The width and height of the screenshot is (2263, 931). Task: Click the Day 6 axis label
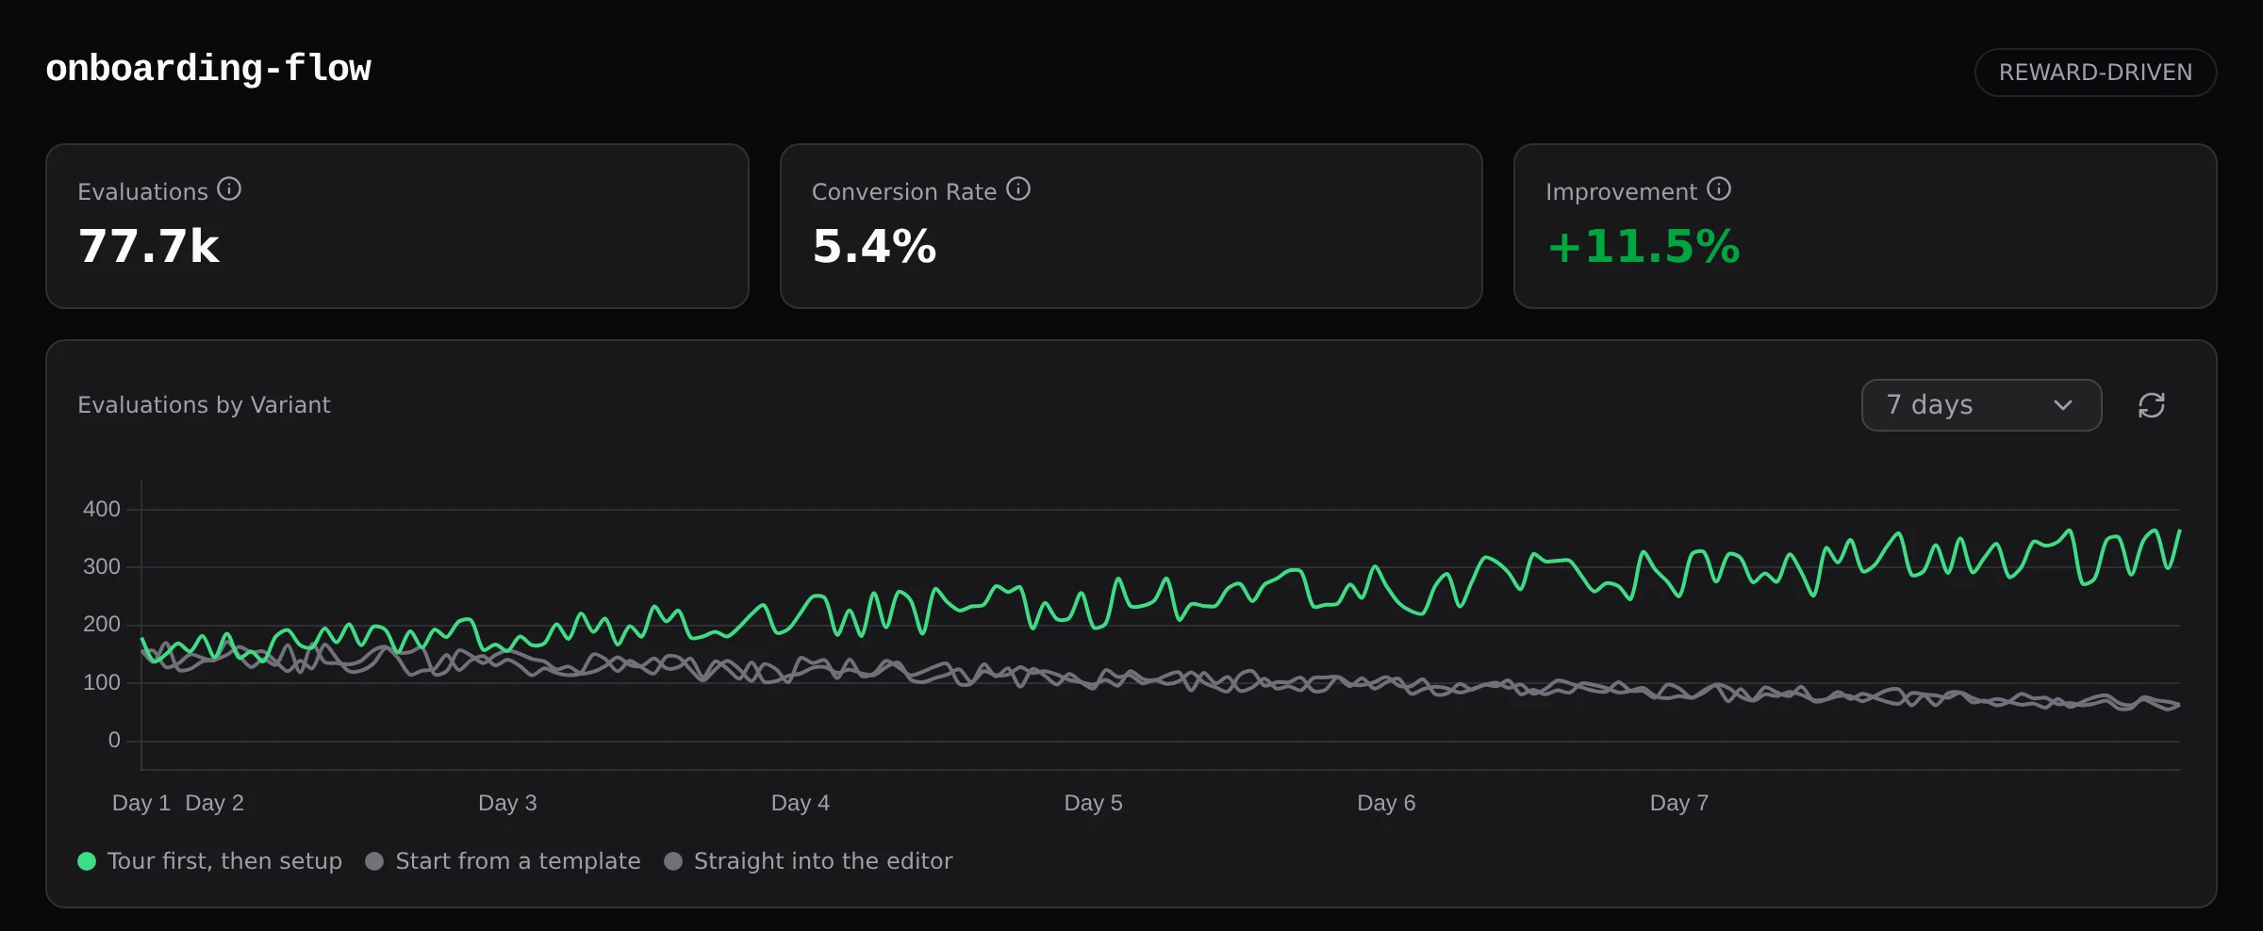click(1386, 803)
